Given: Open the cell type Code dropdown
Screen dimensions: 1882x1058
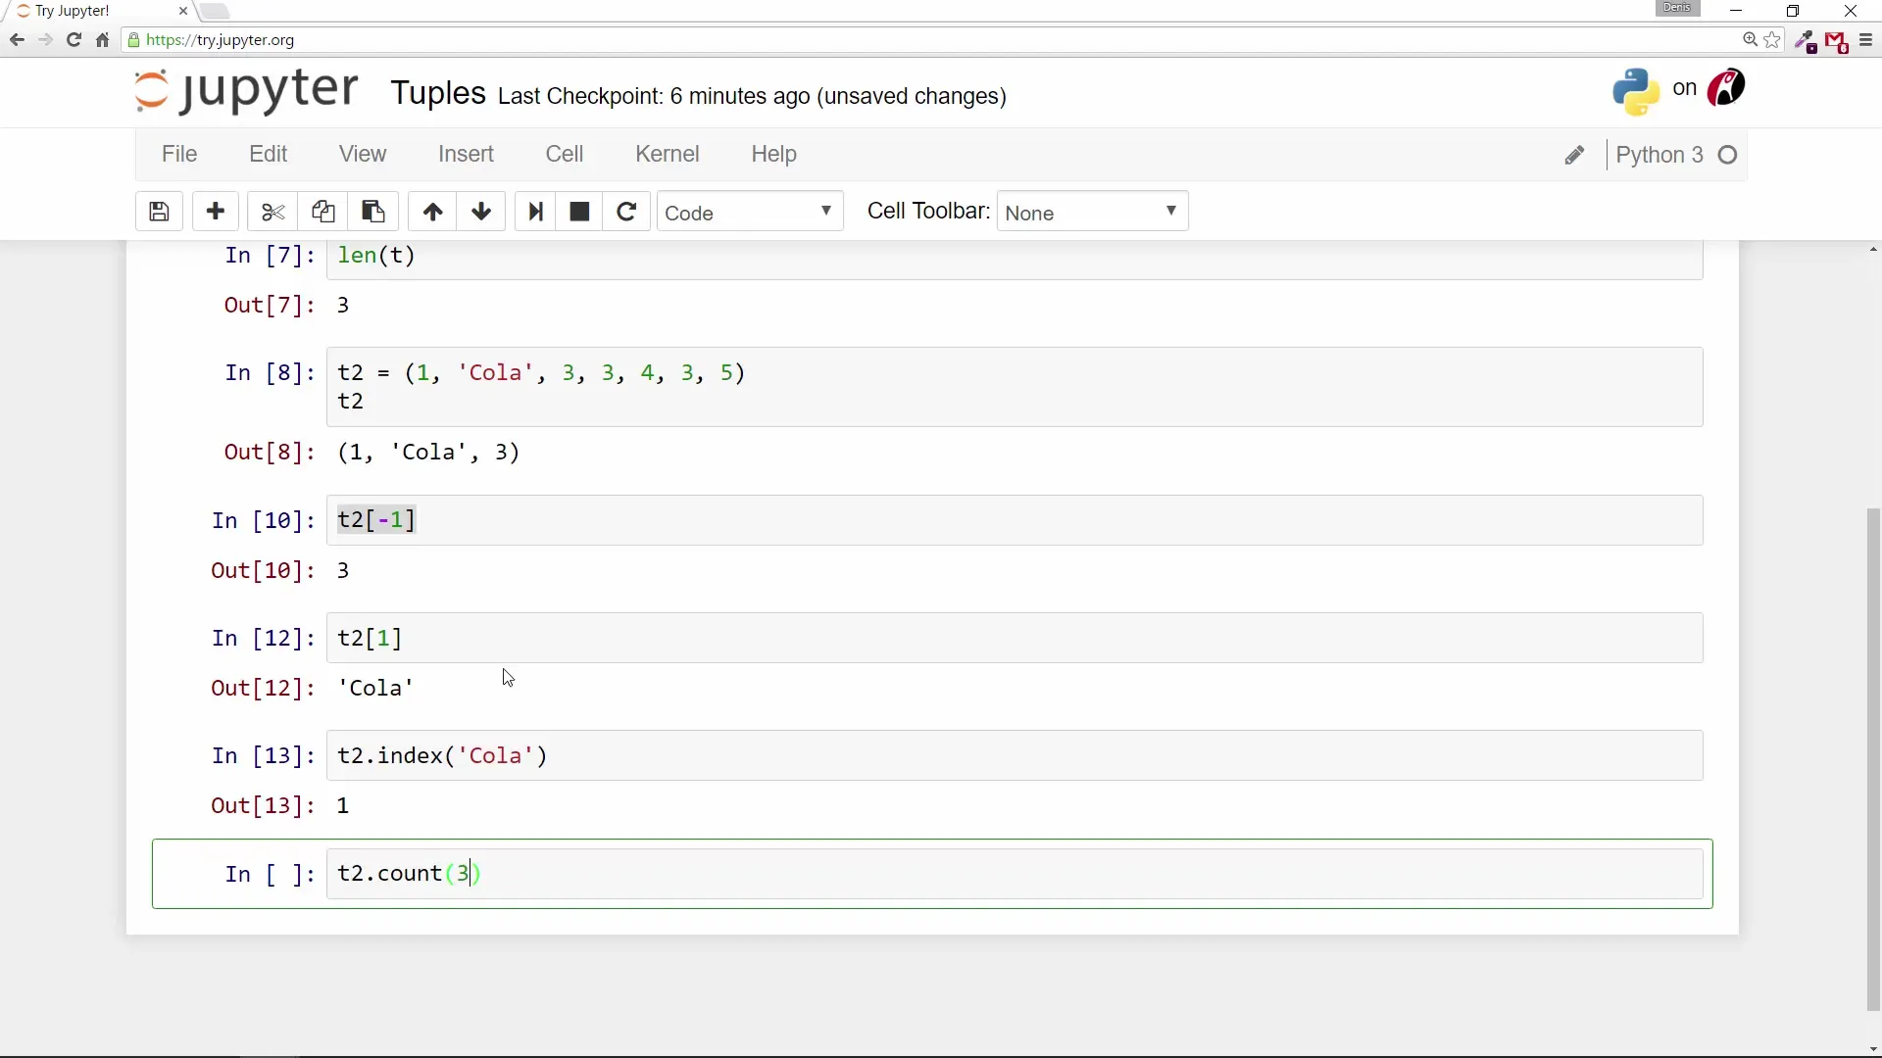Looking at the screenshot, I should click(750, 212).
